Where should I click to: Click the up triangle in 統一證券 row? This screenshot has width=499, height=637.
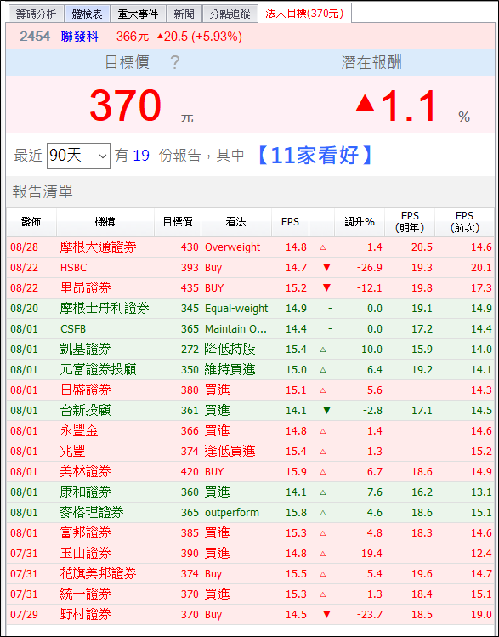(323, 594)
